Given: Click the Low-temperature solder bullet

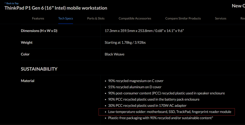Looking at the screenshot, I should pos(170,112).
